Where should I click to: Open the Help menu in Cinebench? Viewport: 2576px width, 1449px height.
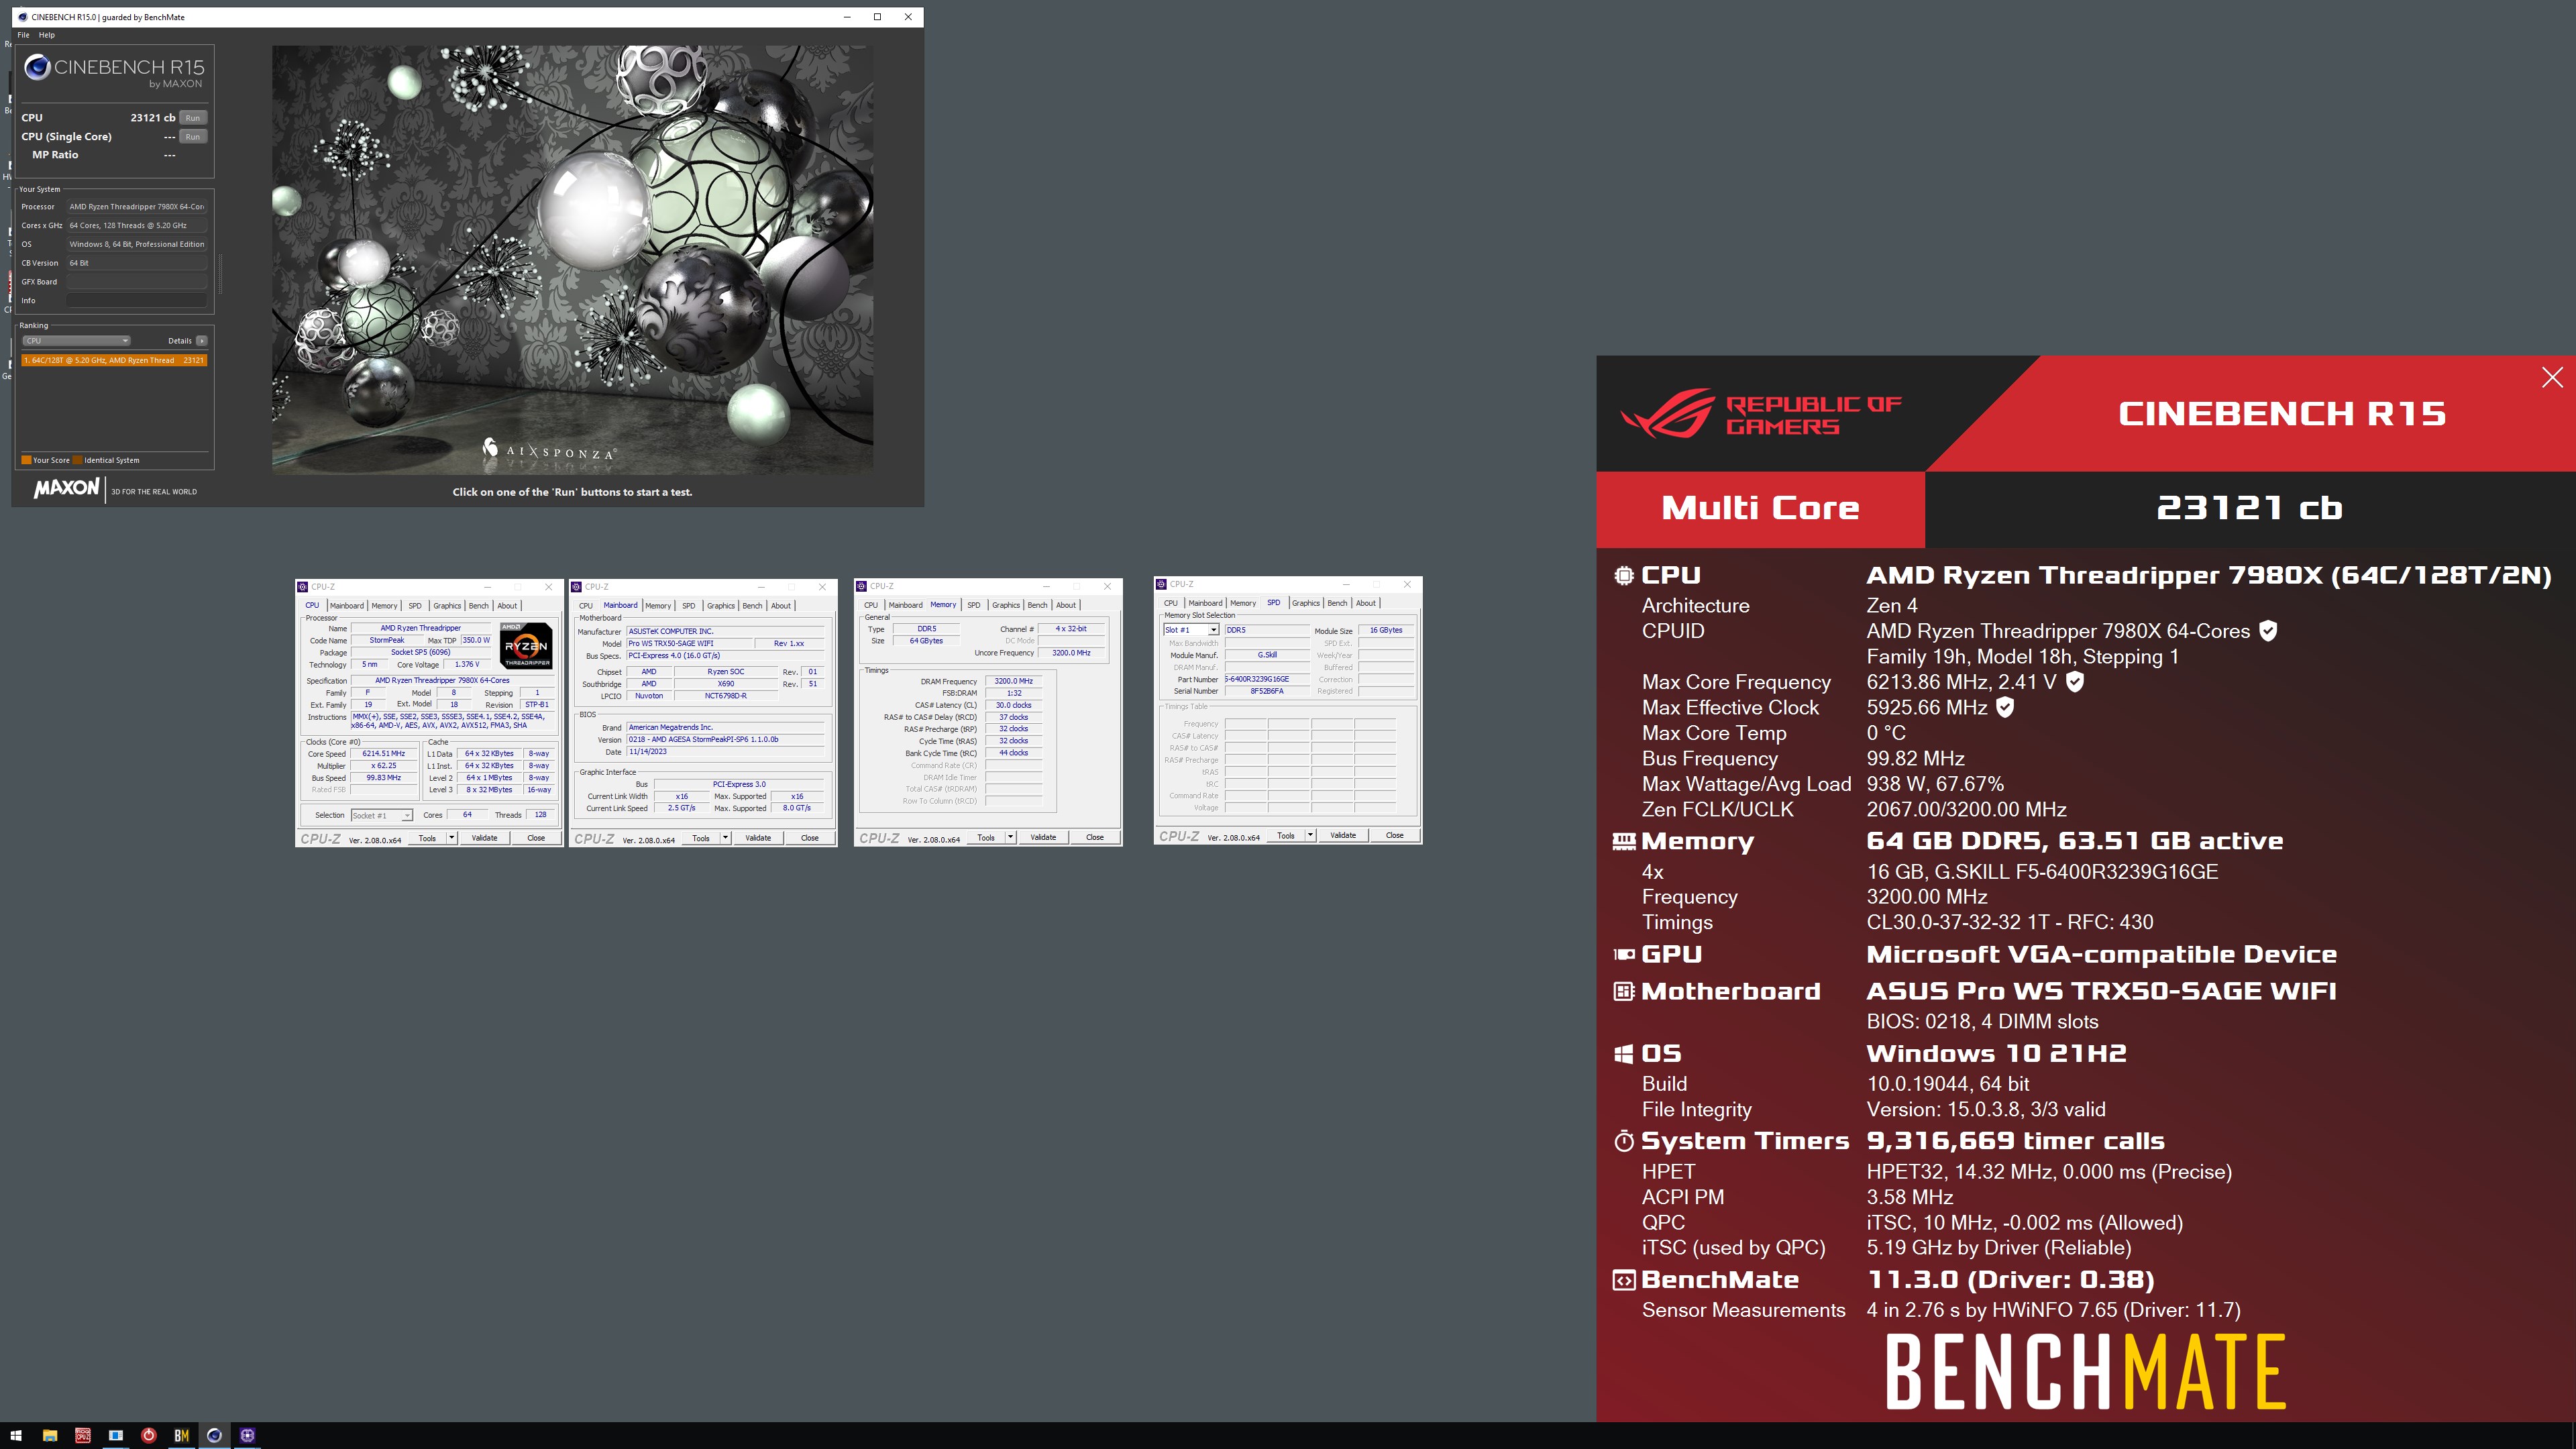(46, 35)
